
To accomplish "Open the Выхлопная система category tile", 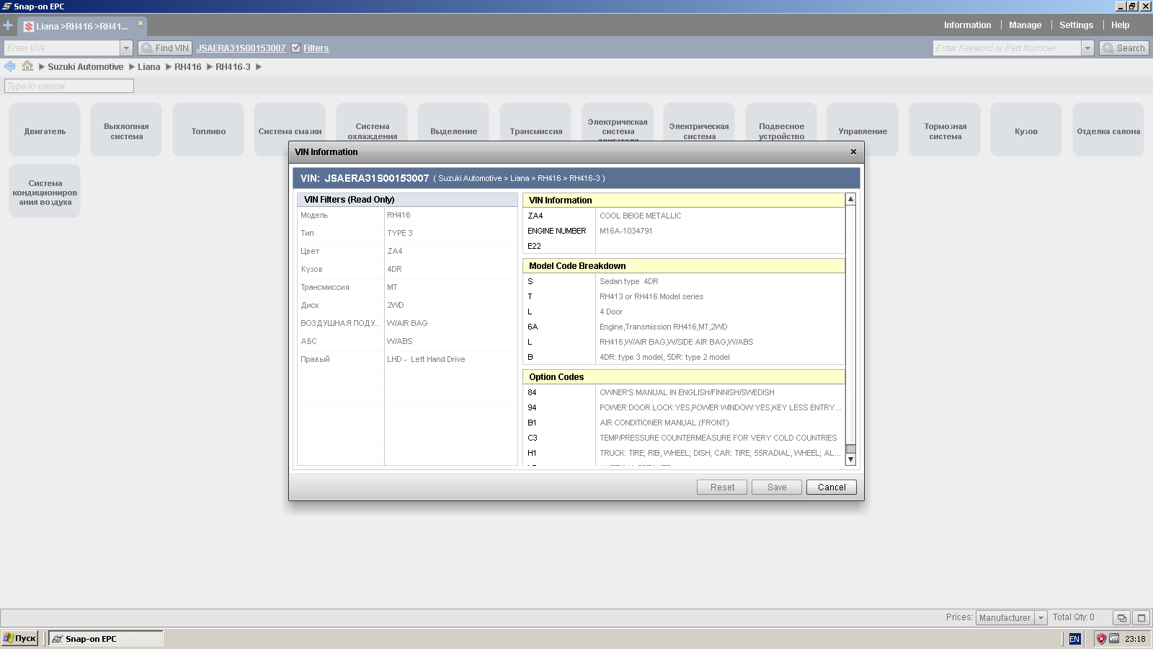I will [126, 130].
